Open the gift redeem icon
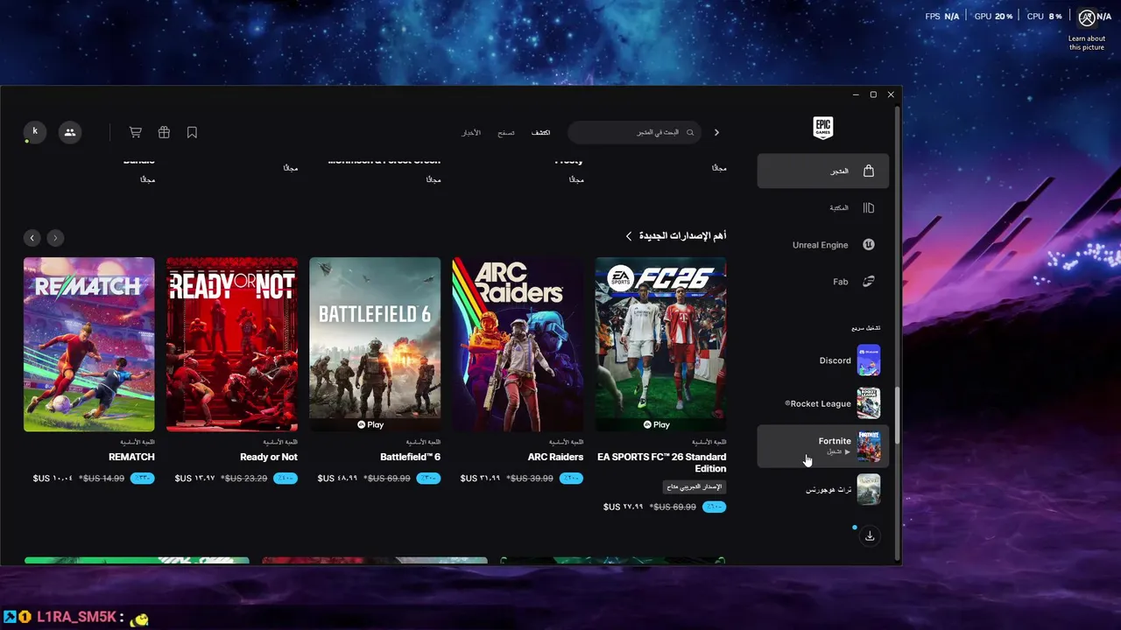This screenshot has height=630, width=1121. tap(164, 132)
